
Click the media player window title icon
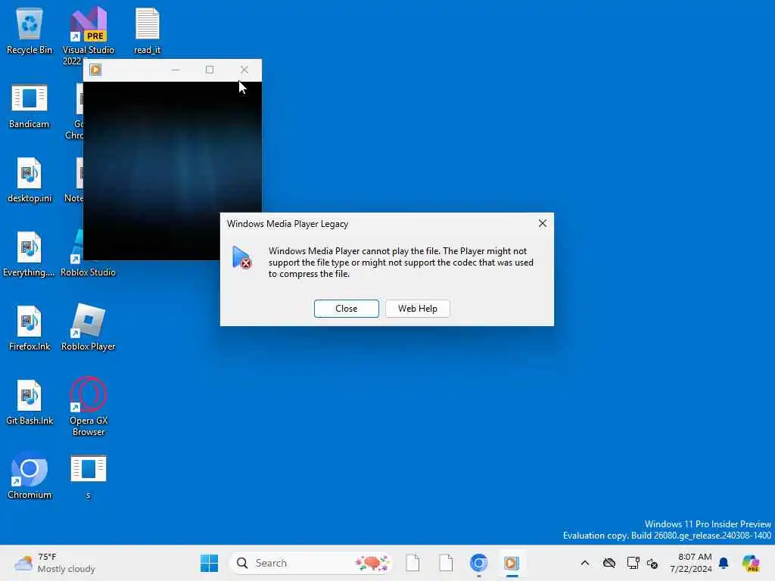(95, 70)
